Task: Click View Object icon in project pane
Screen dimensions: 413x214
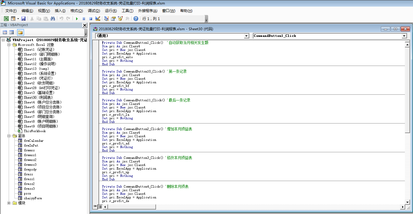Action: (11, 32)
